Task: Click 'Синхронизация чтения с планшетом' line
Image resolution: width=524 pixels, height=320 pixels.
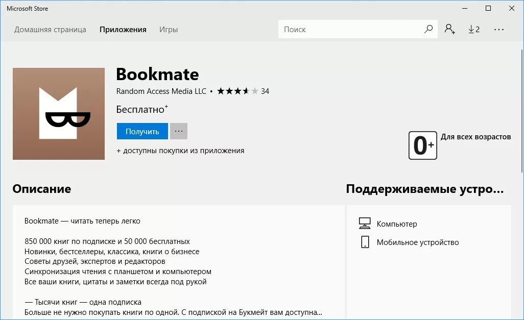Action: coord(118,272)
